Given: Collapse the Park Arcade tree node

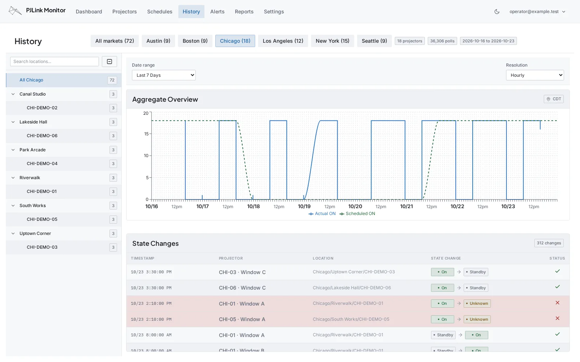Looking at the screenshot, I should click(x=13, y=150).
